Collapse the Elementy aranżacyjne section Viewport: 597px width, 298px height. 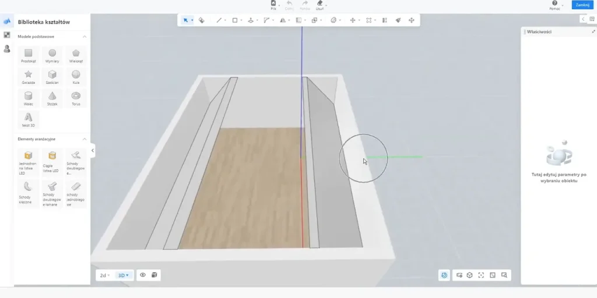coord(85,139)
